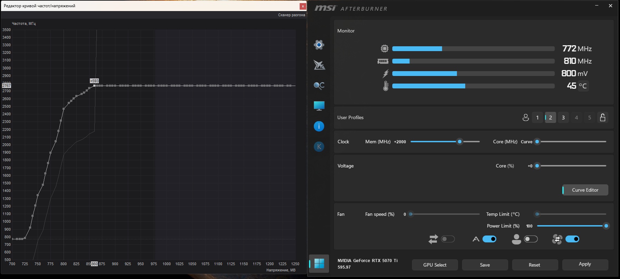
Task: Click the blue information icon
Action: tap(319, 126)
